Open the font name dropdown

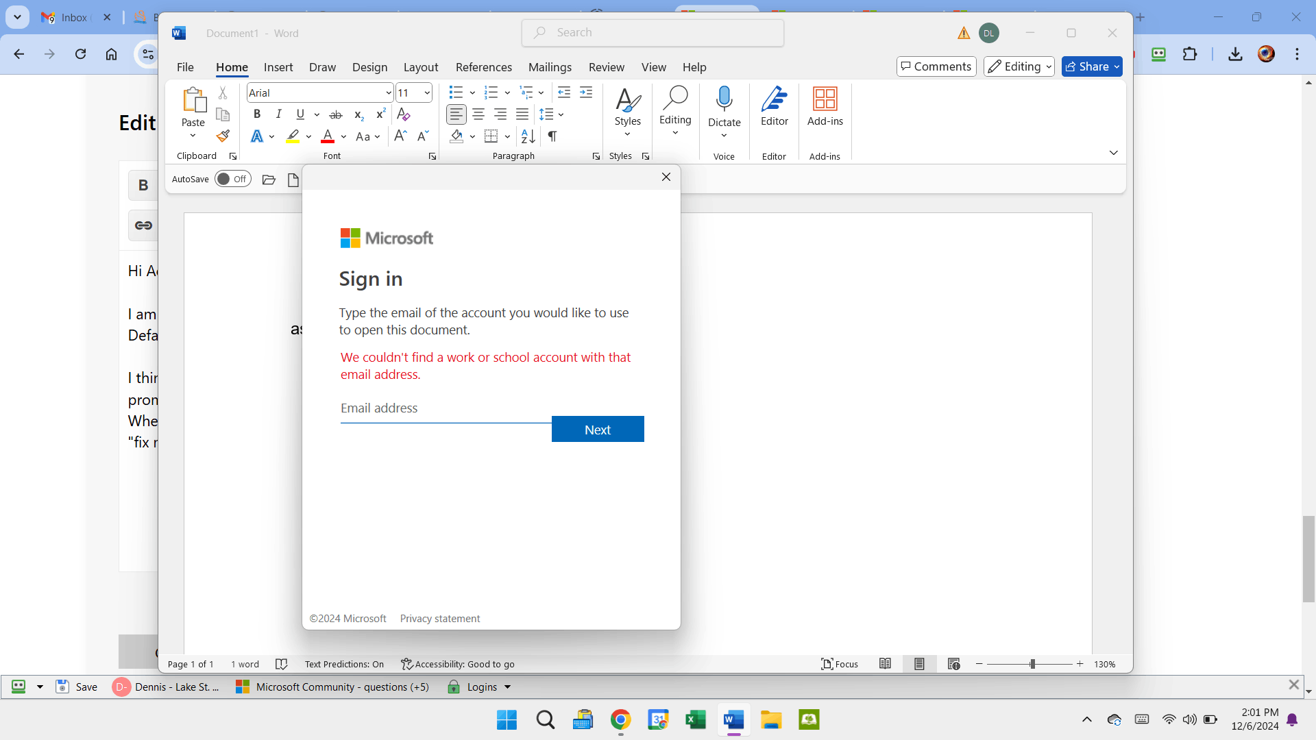[389, 92]
